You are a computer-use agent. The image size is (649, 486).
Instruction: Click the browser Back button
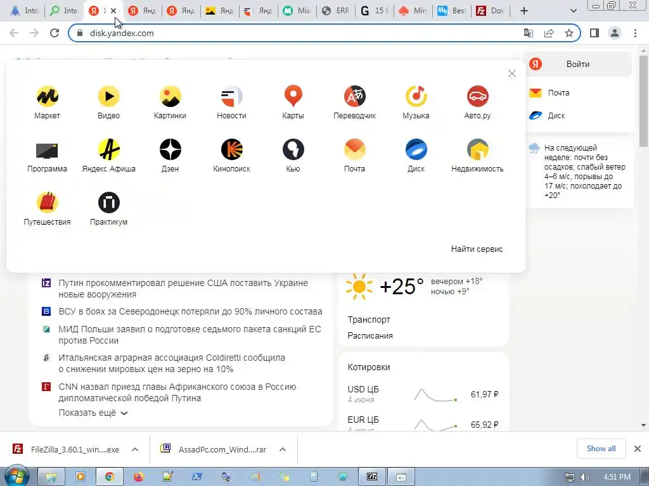[x=14, y=33]
